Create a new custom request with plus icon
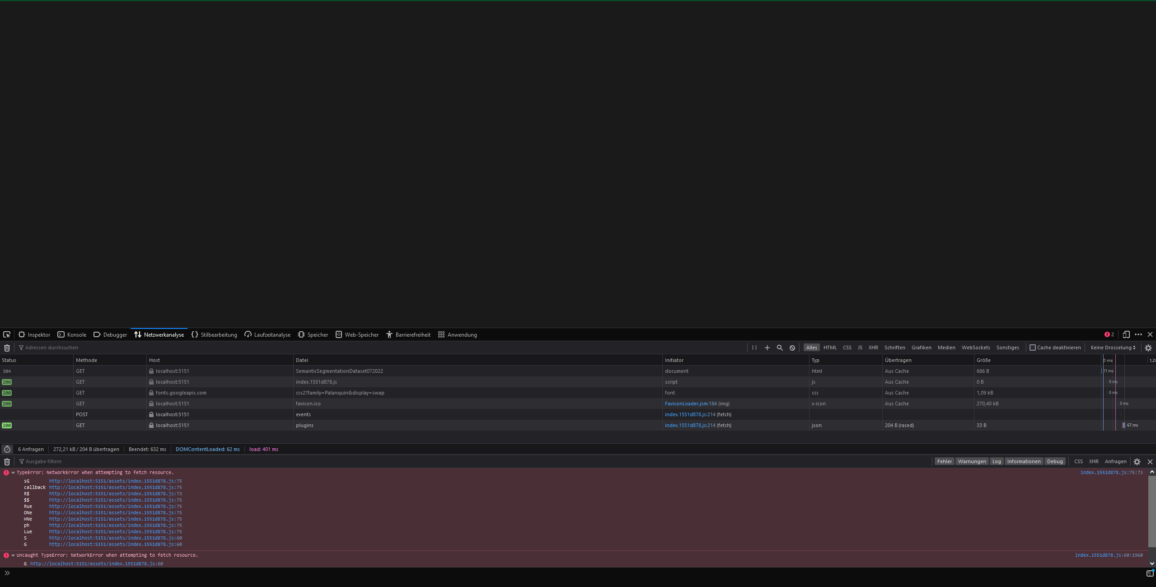Screen dimensions: 1156x587 click(x=767, y=348)
